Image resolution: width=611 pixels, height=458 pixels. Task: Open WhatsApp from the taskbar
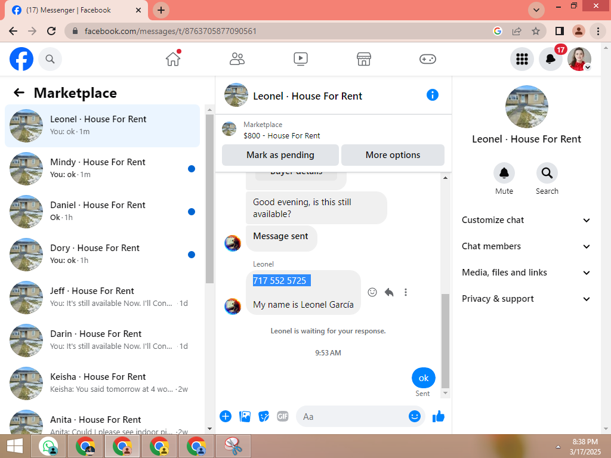[48, 446]
